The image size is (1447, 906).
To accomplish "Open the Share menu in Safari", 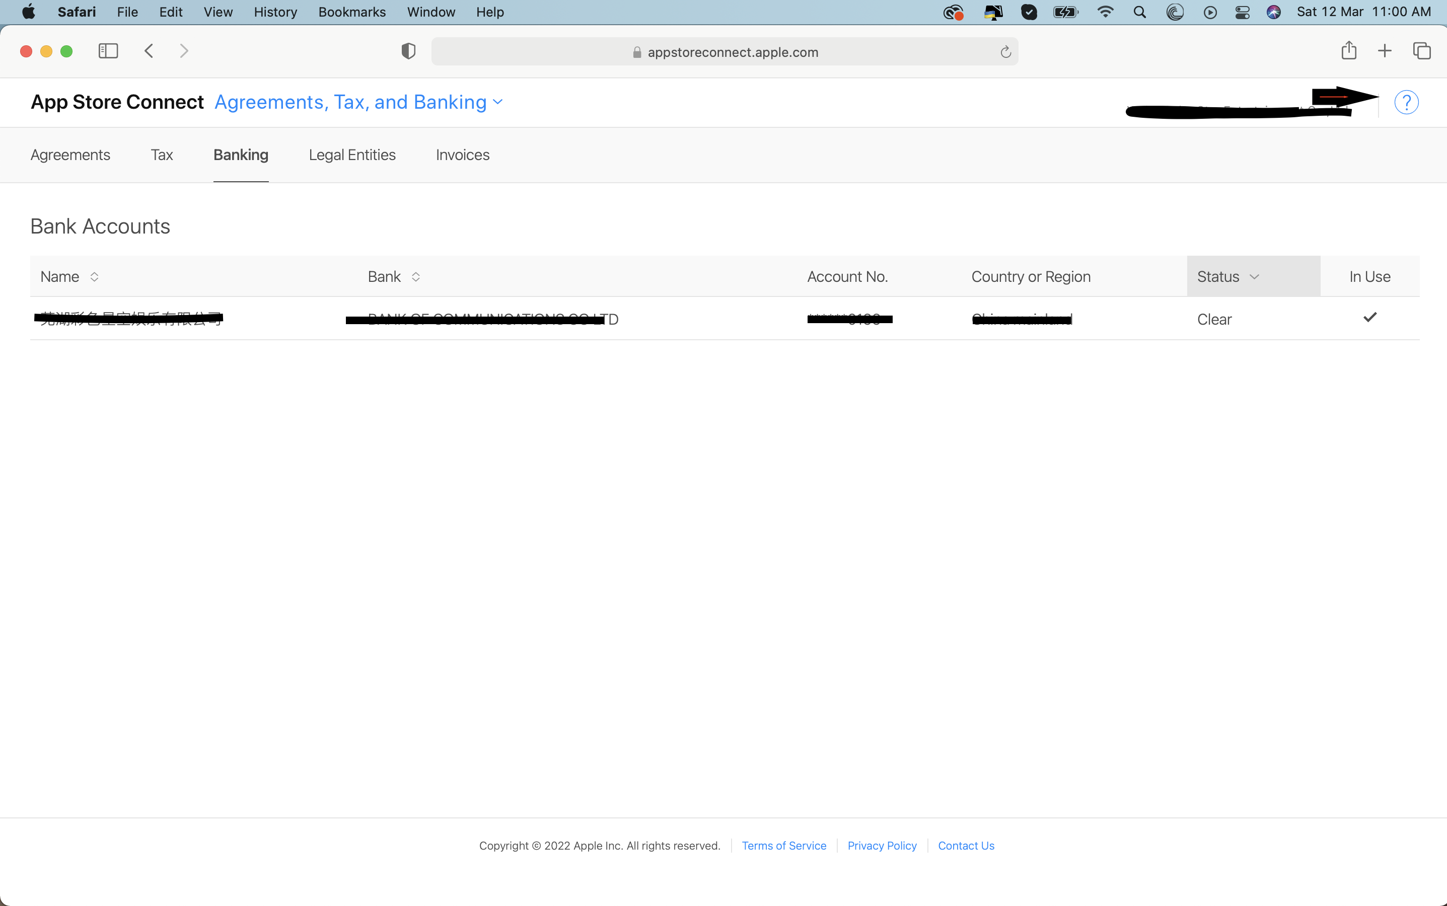I will tap(1349, 50).
